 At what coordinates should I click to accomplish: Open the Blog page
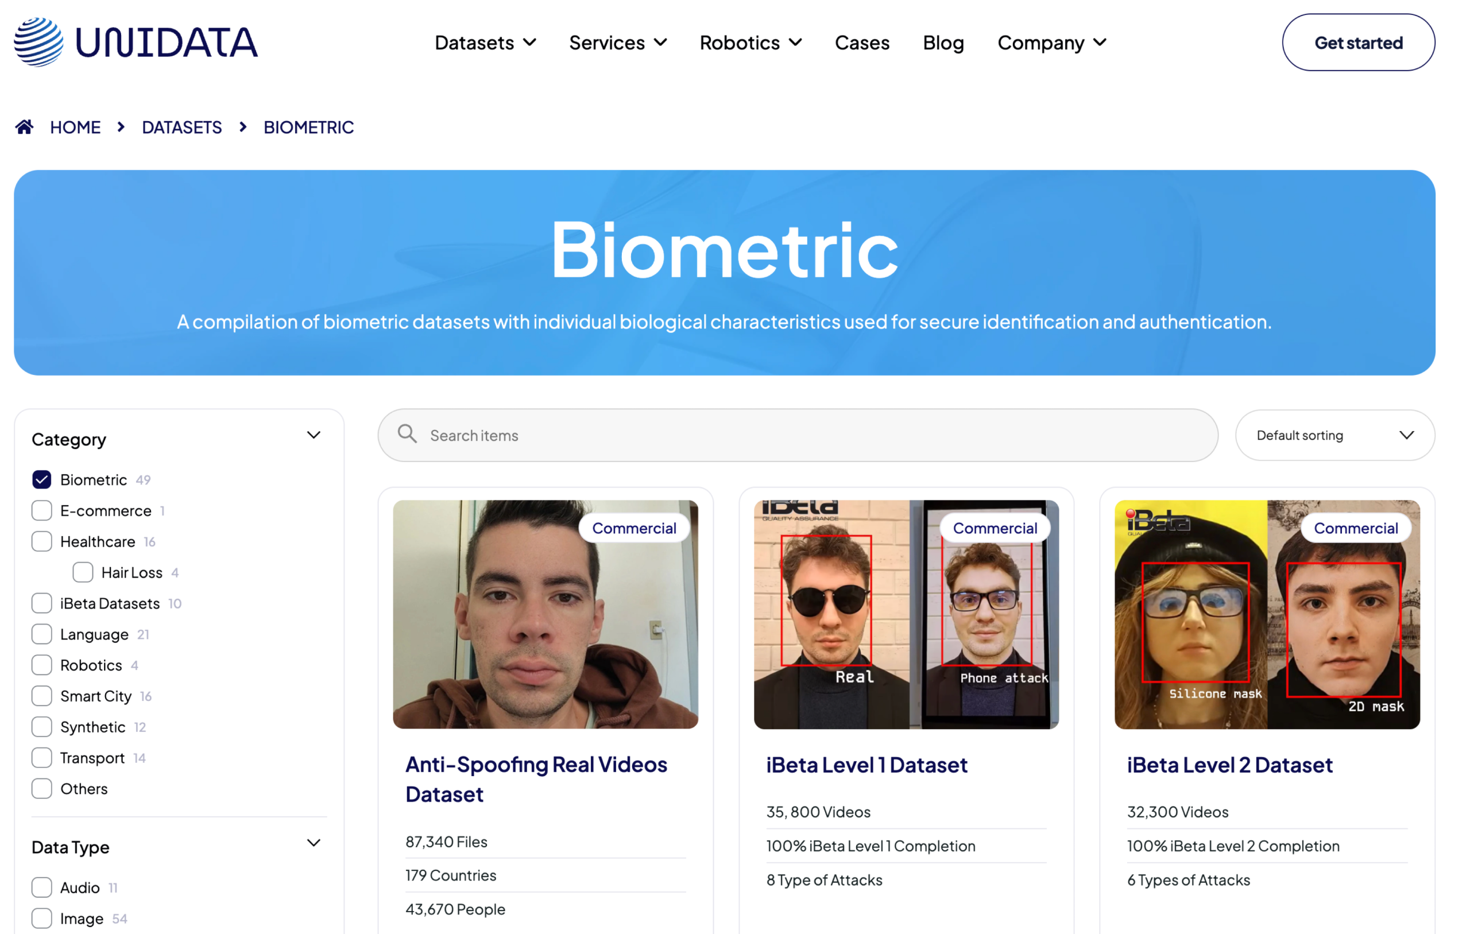[943, 42]
